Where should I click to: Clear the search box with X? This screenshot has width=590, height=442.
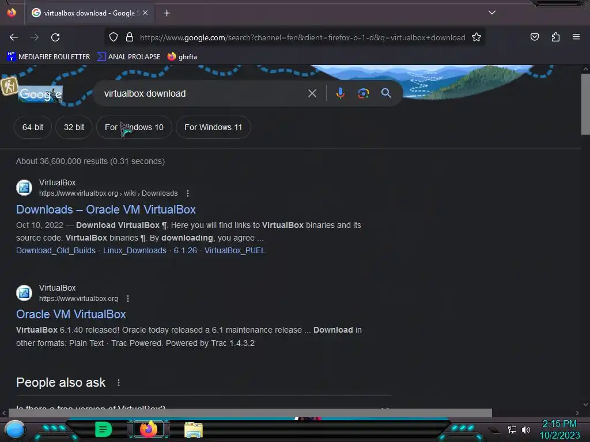312,93
